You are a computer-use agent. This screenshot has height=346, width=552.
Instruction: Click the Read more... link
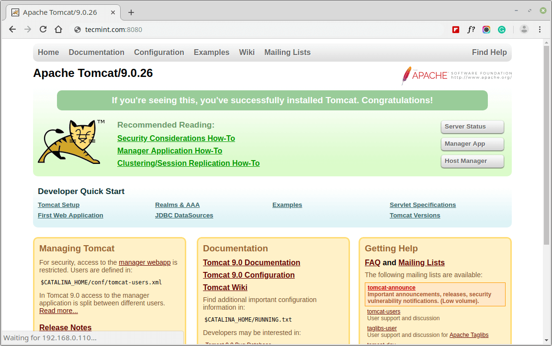pyautogui.click(x=58, y=311)
